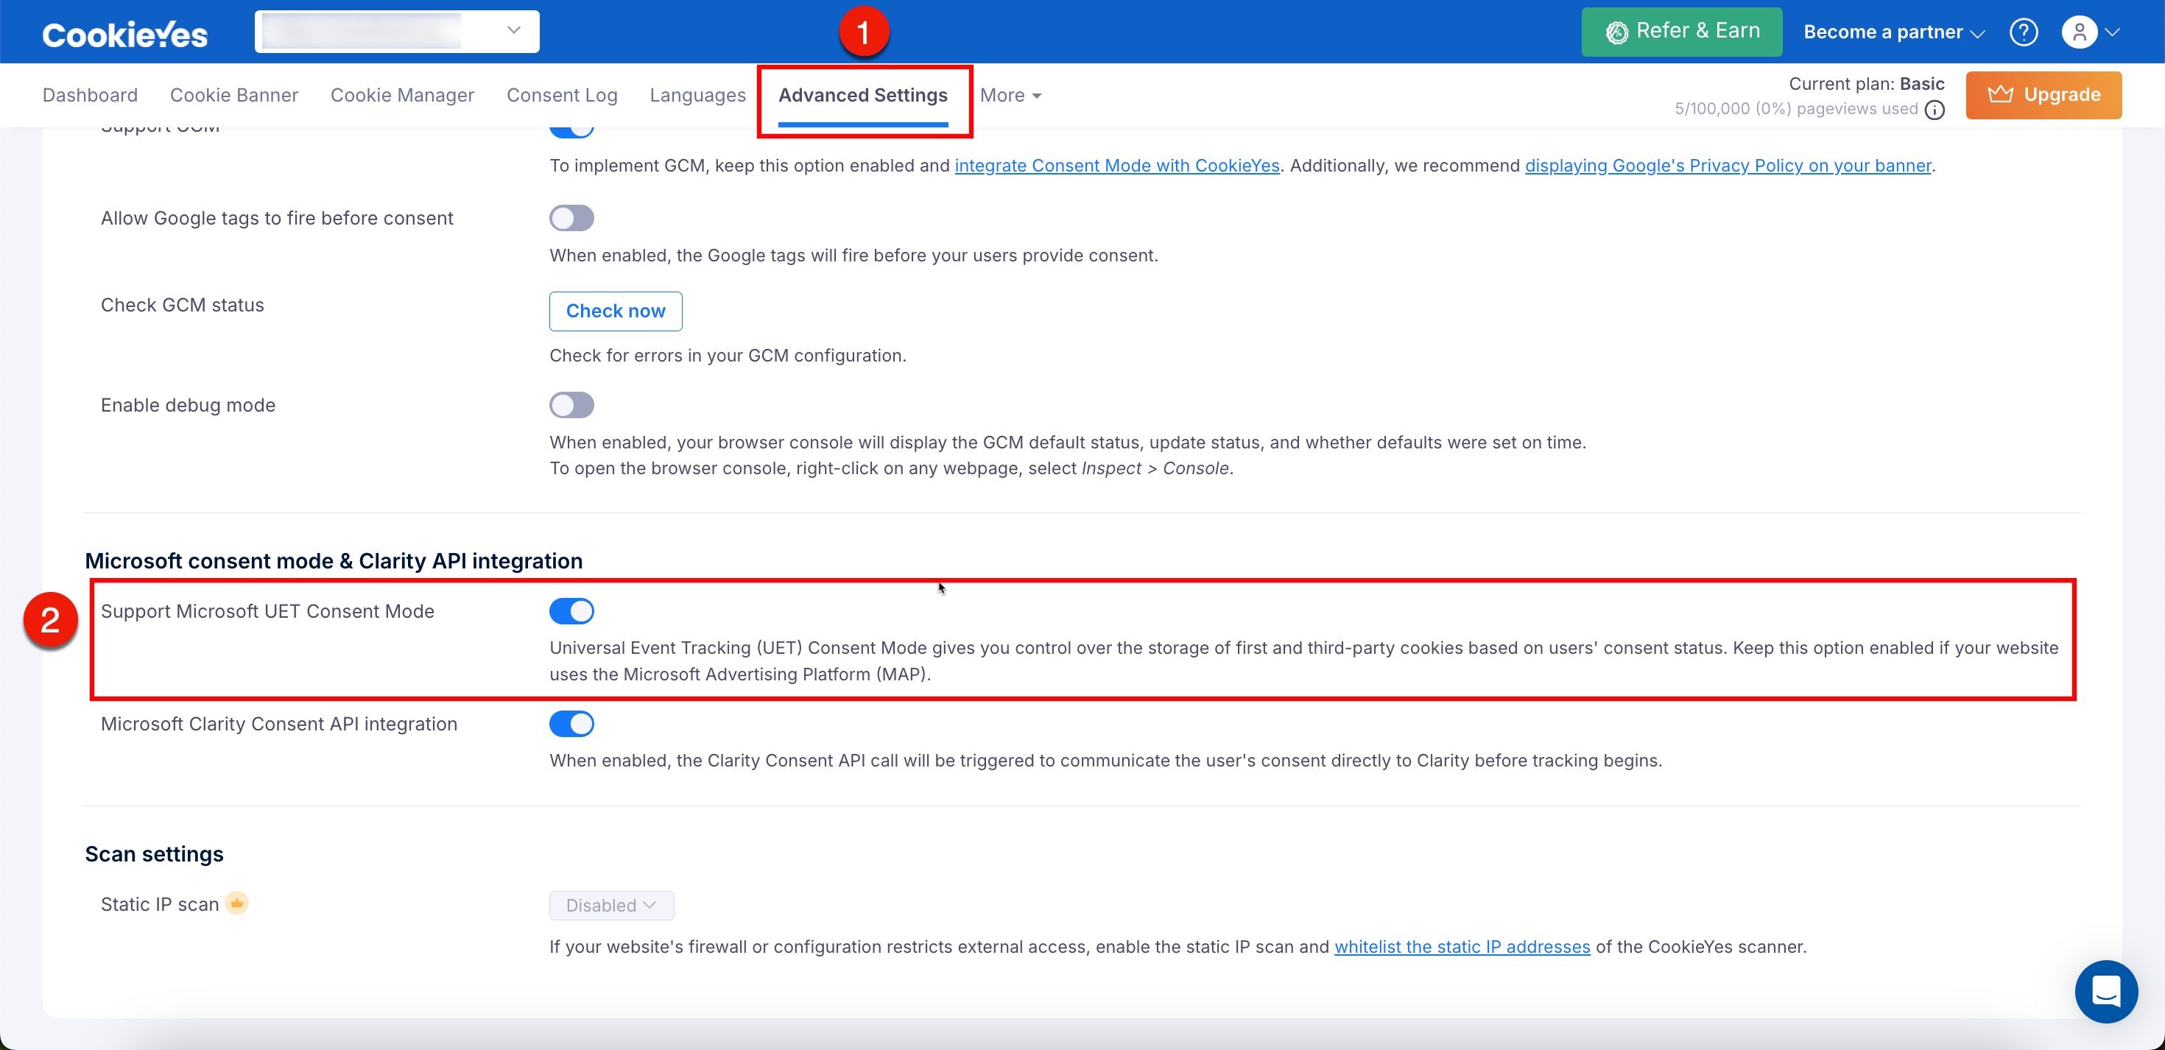Click Check for errors in your GCM configuration text
Image resolution: width=2165 pixels, height=1050 pixels.
728,355
